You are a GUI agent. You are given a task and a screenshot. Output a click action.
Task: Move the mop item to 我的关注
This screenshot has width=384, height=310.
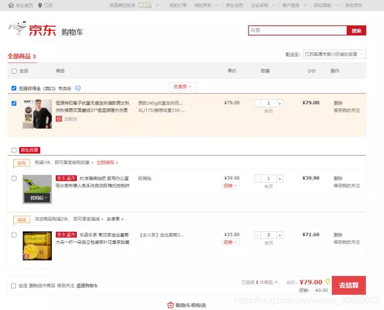pos(347,186)
